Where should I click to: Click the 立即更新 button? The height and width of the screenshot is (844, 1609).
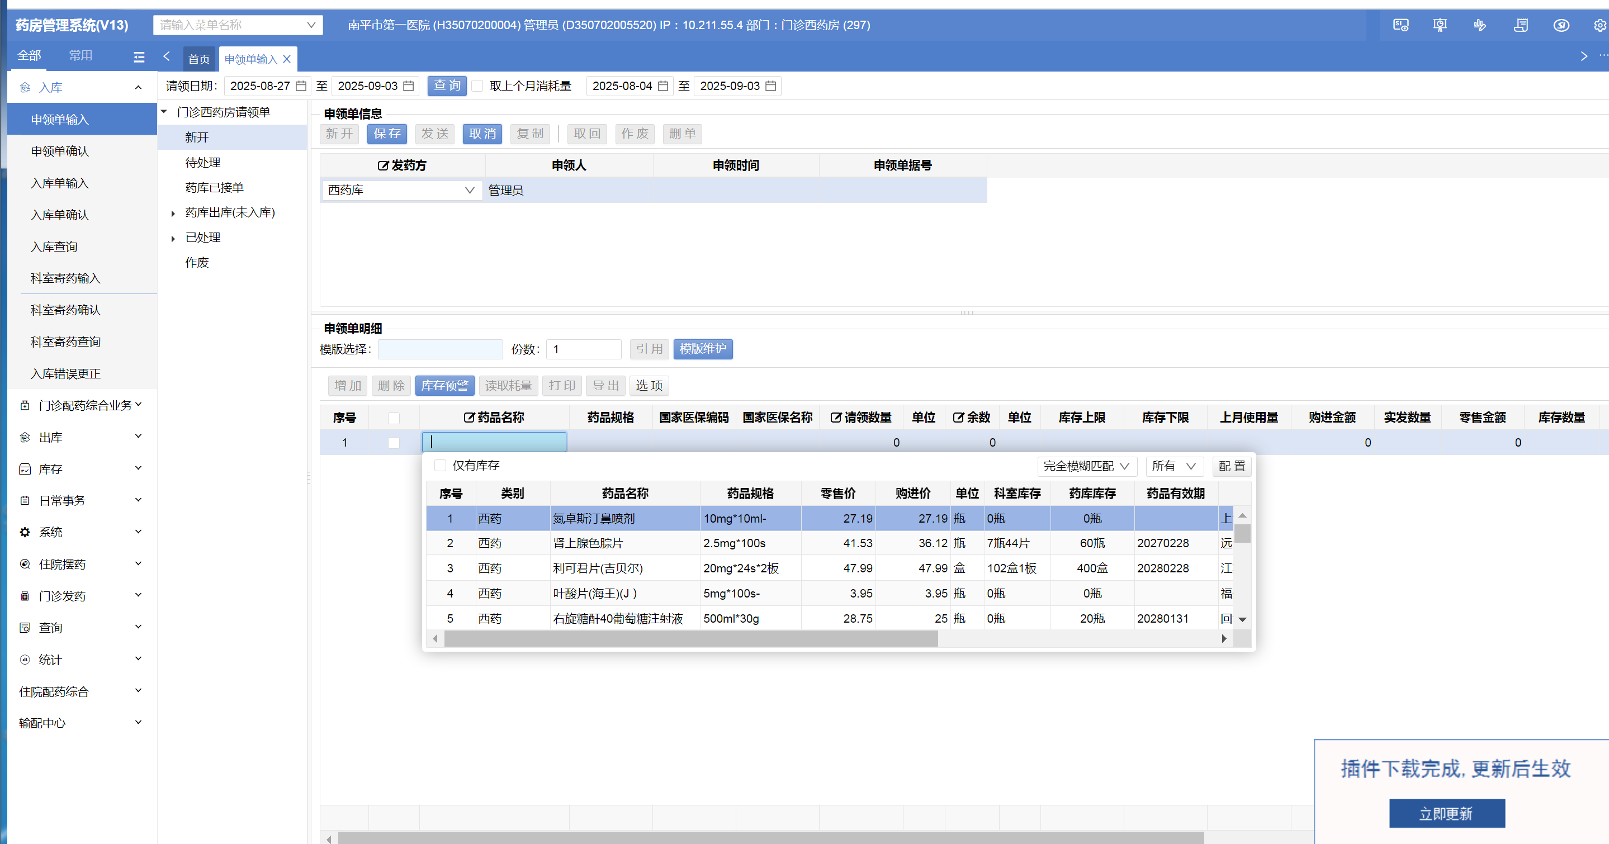click(x=1446, y=813)
